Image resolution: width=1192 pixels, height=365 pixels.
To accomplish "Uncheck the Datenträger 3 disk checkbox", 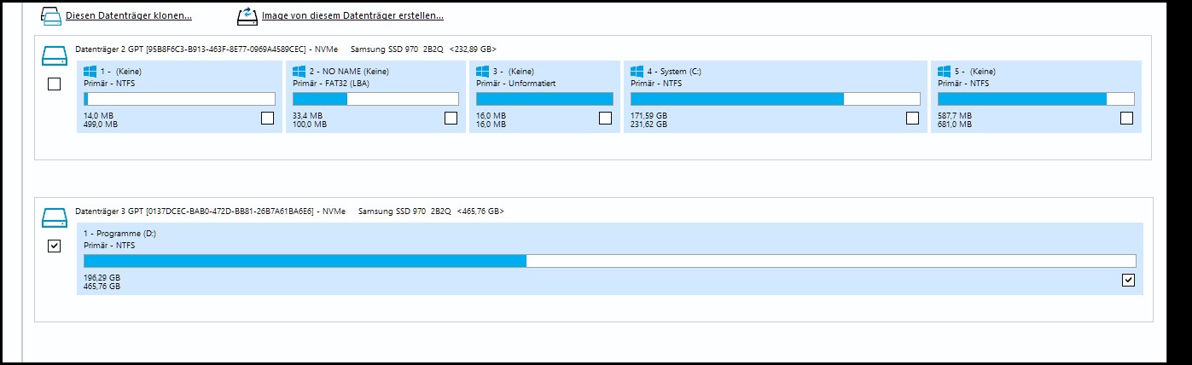I will [54, 246].
